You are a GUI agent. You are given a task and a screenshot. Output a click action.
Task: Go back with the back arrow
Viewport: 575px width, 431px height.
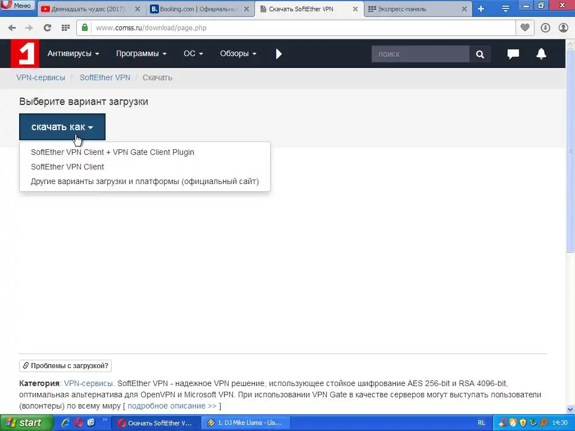(x=12, y=28)
